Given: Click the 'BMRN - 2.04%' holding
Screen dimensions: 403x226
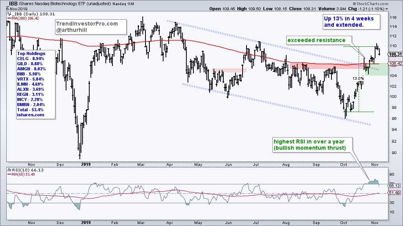Looking at the screenshot, I should click(31, 105).
